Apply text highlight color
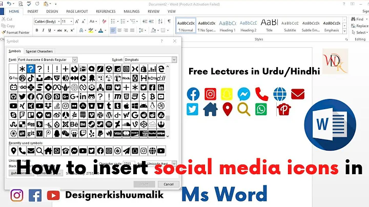This screenshot has height=207, width=369. click(91, 30)
